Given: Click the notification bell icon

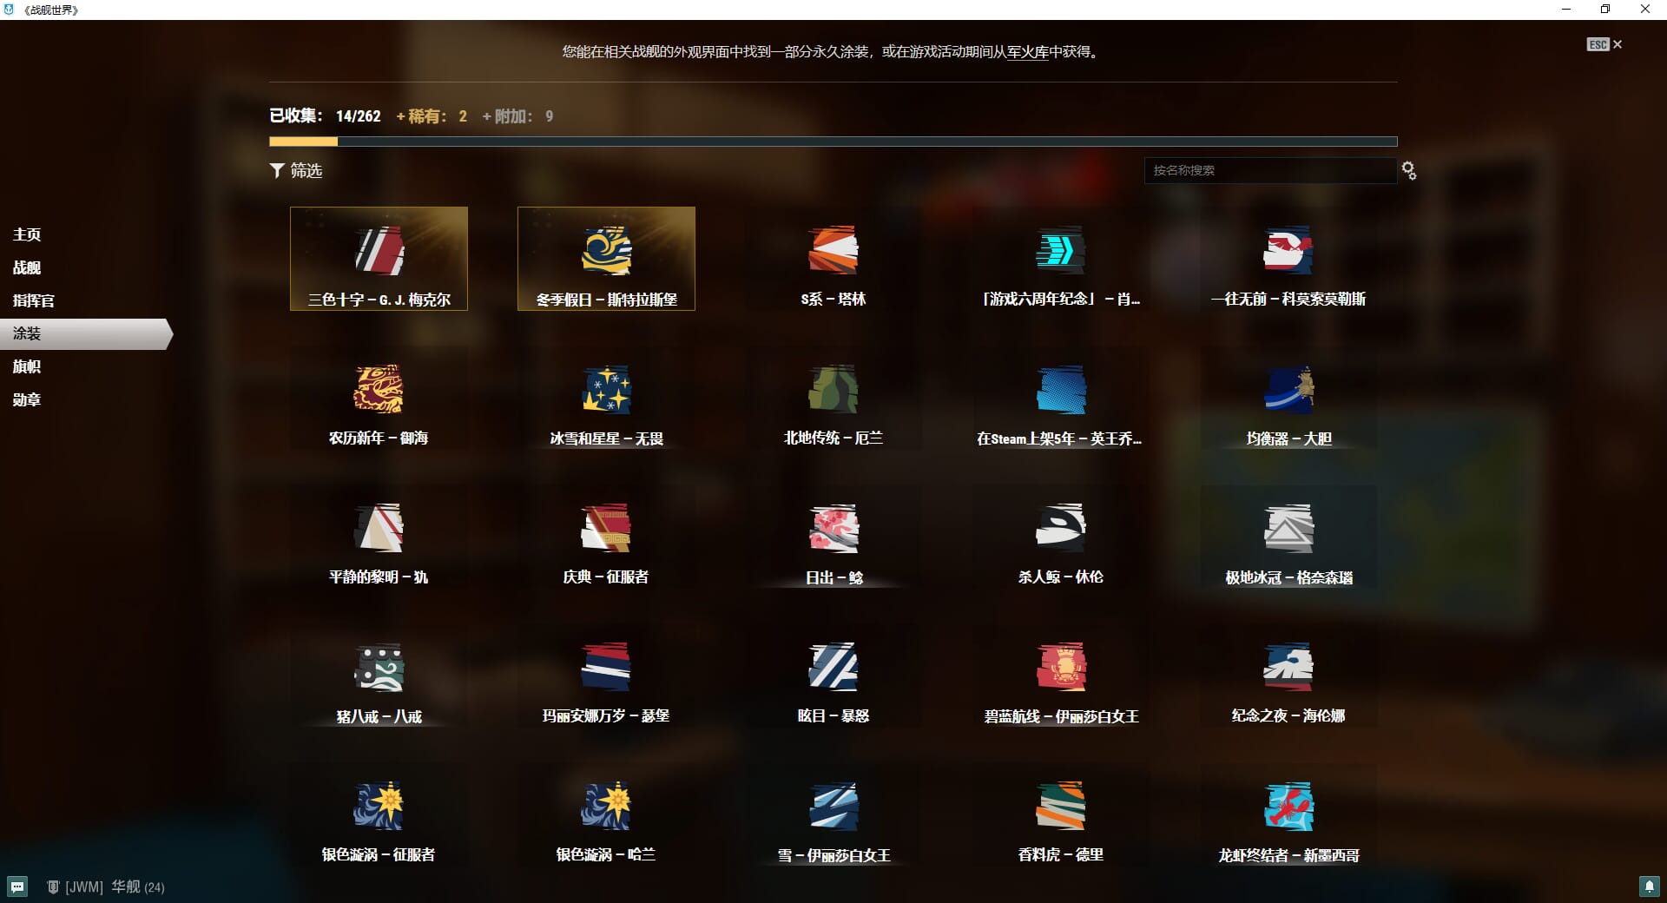Looking at the screenshot, I should 1649,887.
